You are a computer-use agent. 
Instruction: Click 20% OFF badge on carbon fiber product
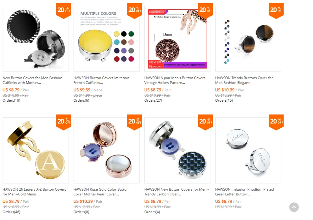(x=205, y=122)
